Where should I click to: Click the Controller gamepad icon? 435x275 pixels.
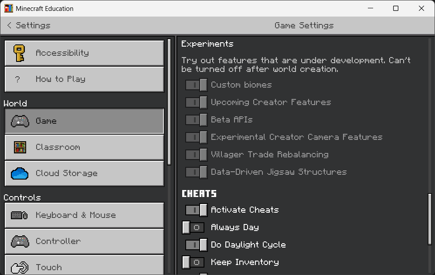[20, 241]
